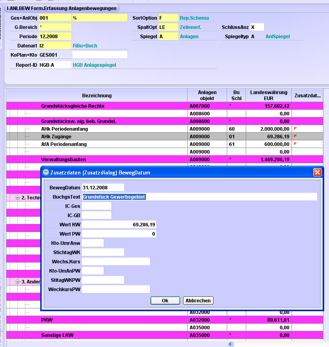Click the Wert KW field with 69.286,19

pos(119,225)
